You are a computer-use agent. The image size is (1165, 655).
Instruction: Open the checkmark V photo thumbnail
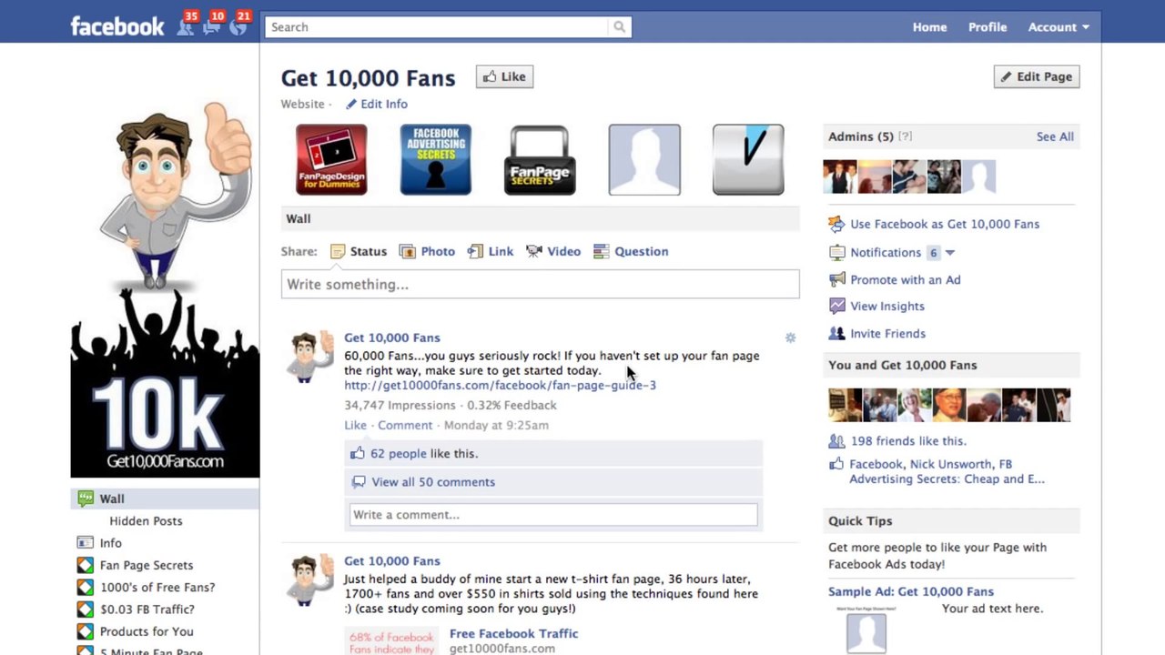748,160
